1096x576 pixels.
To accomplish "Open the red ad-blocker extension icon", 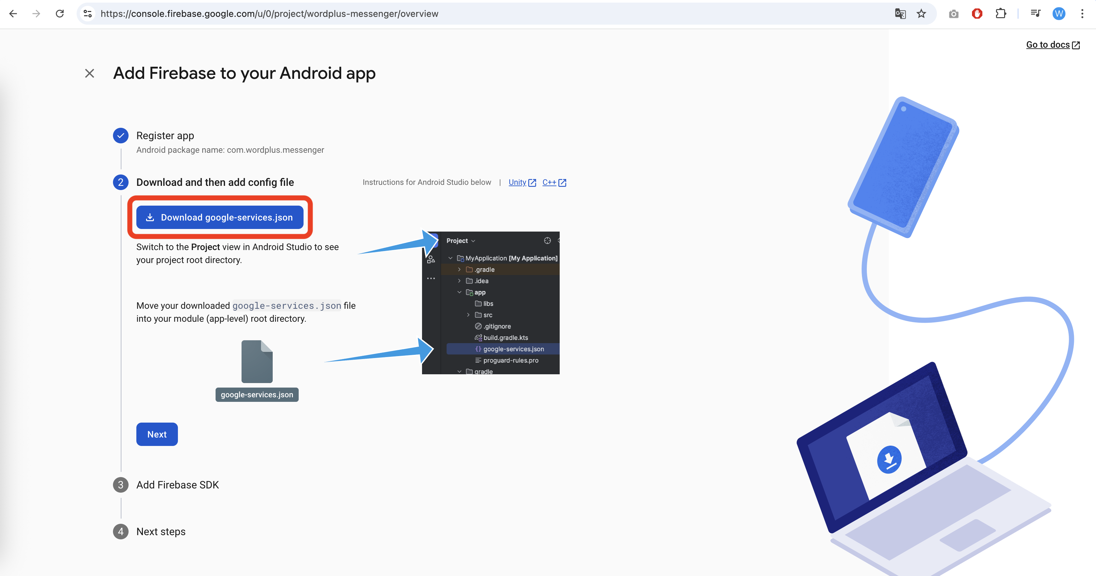I will pos(977,14).
